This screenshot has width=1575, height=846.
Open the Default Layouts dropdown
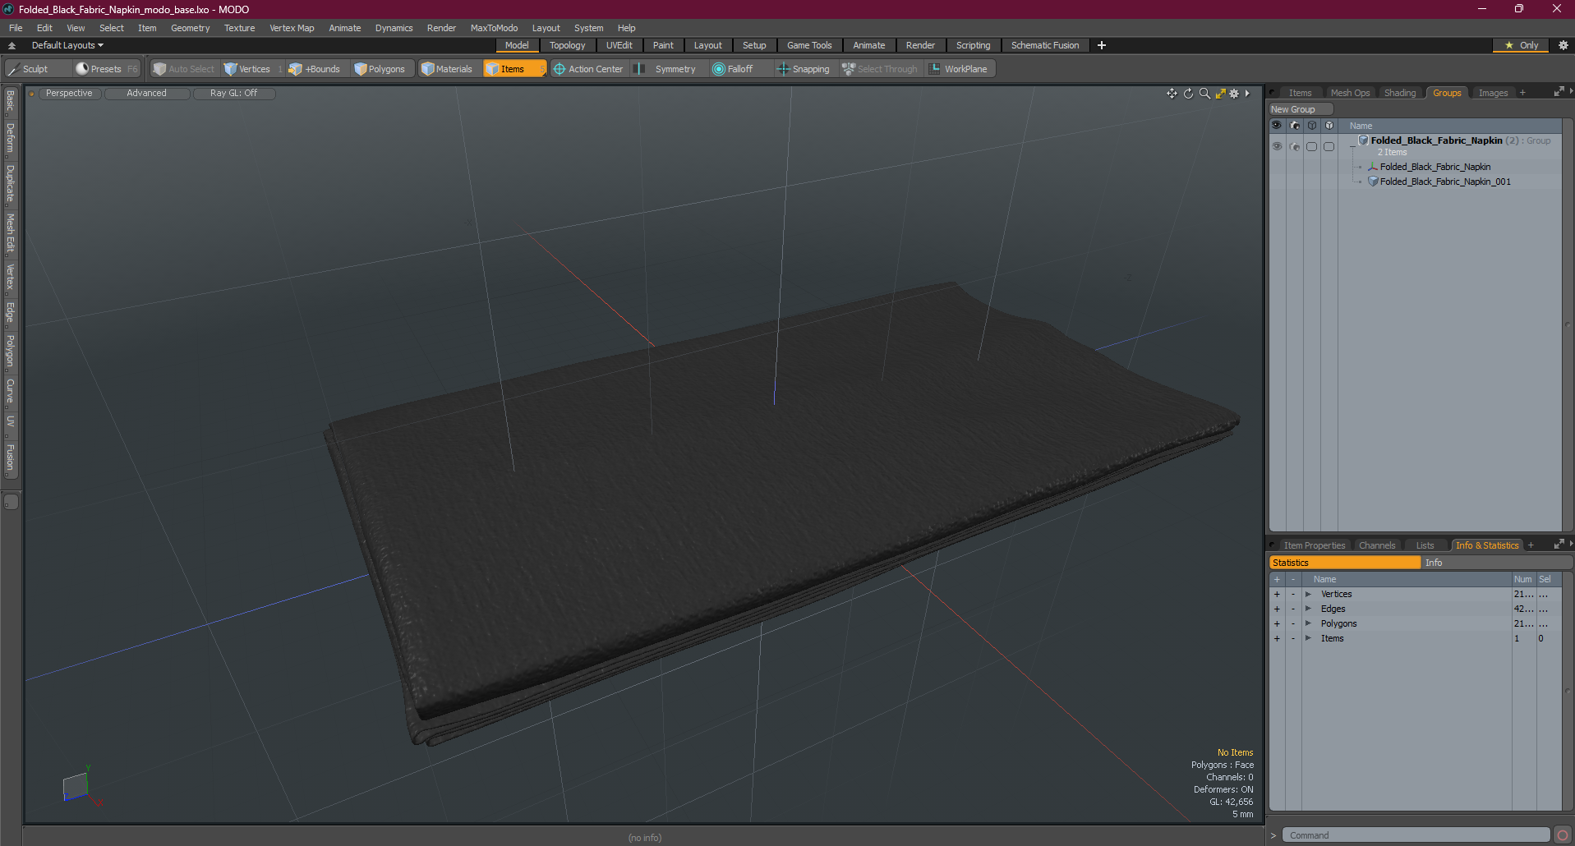[67, 45]
